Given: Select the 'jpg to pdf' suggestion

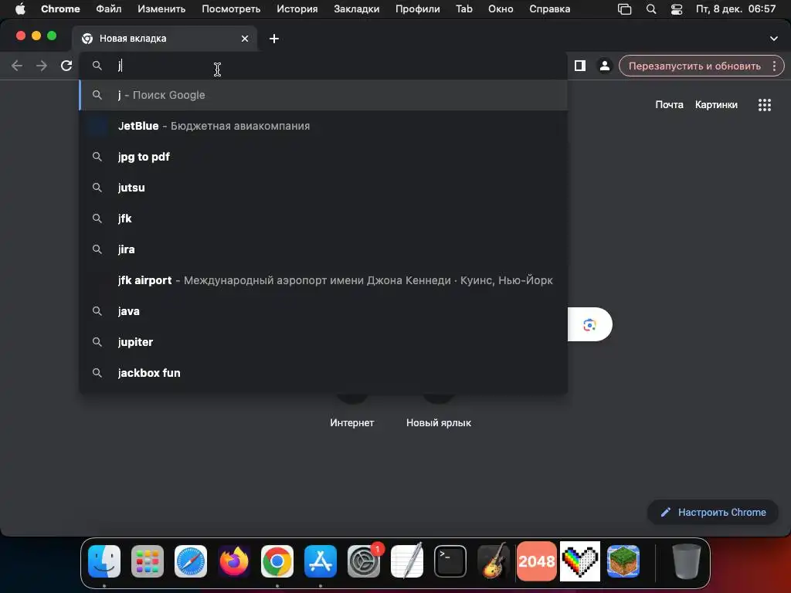Looking at the screenshot, I should click(x=324, y=157).
